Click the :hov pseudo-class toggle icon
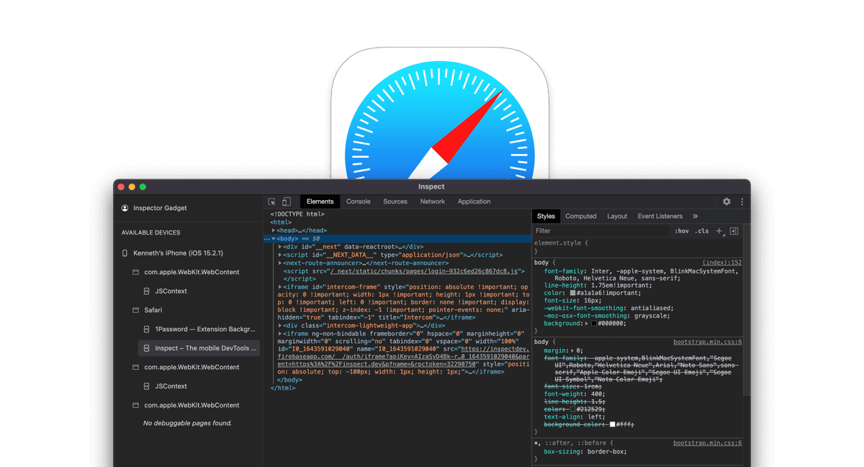The width and height of the screenshot is (864, 467). (x=682, y=231)
